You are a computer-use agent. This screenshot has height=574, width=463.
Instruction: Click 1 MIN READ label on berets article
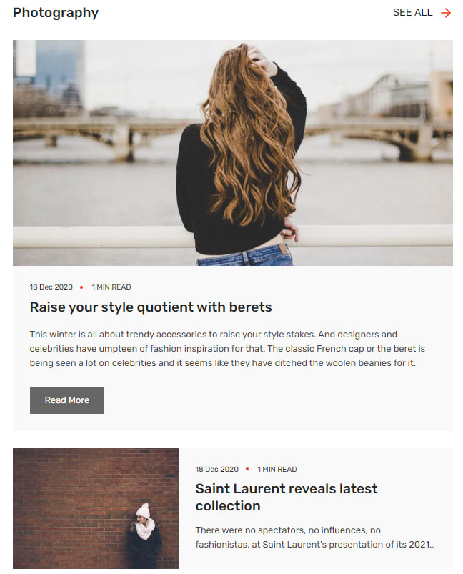click(x=111, y=287)
